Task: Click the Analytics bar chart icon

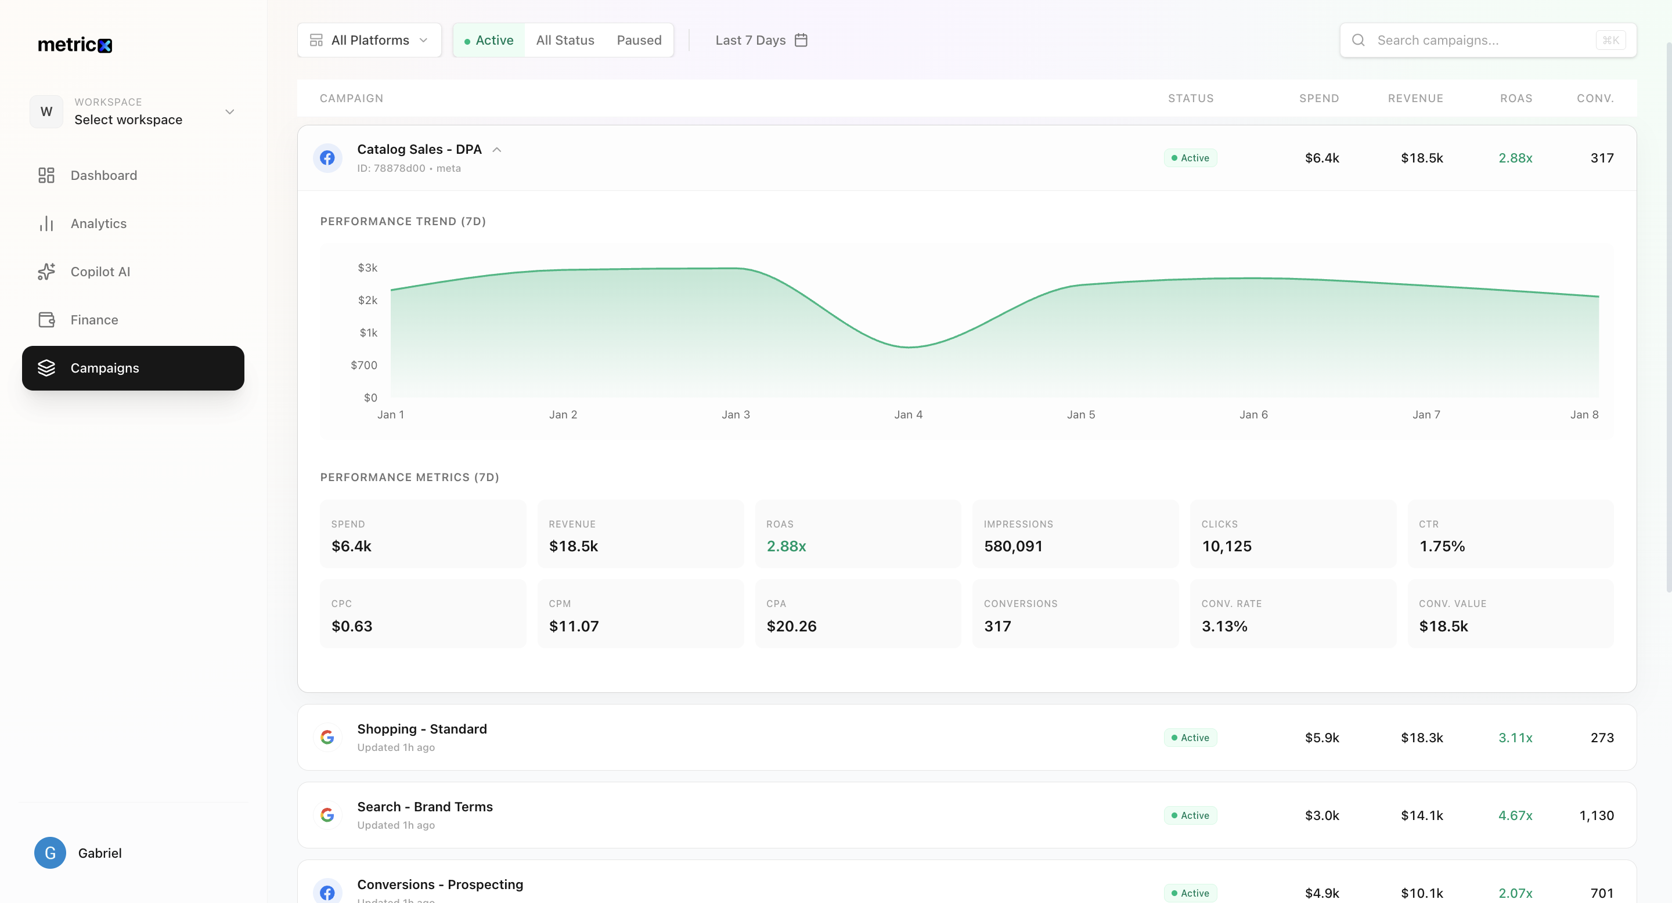Action: point(46,224)
